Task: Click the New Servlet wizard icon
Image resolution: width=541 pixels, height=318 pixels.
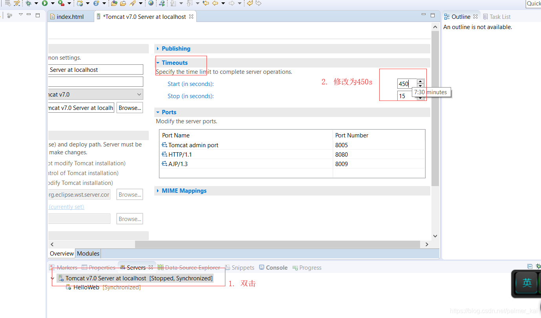Action: (x=96, y=4)
